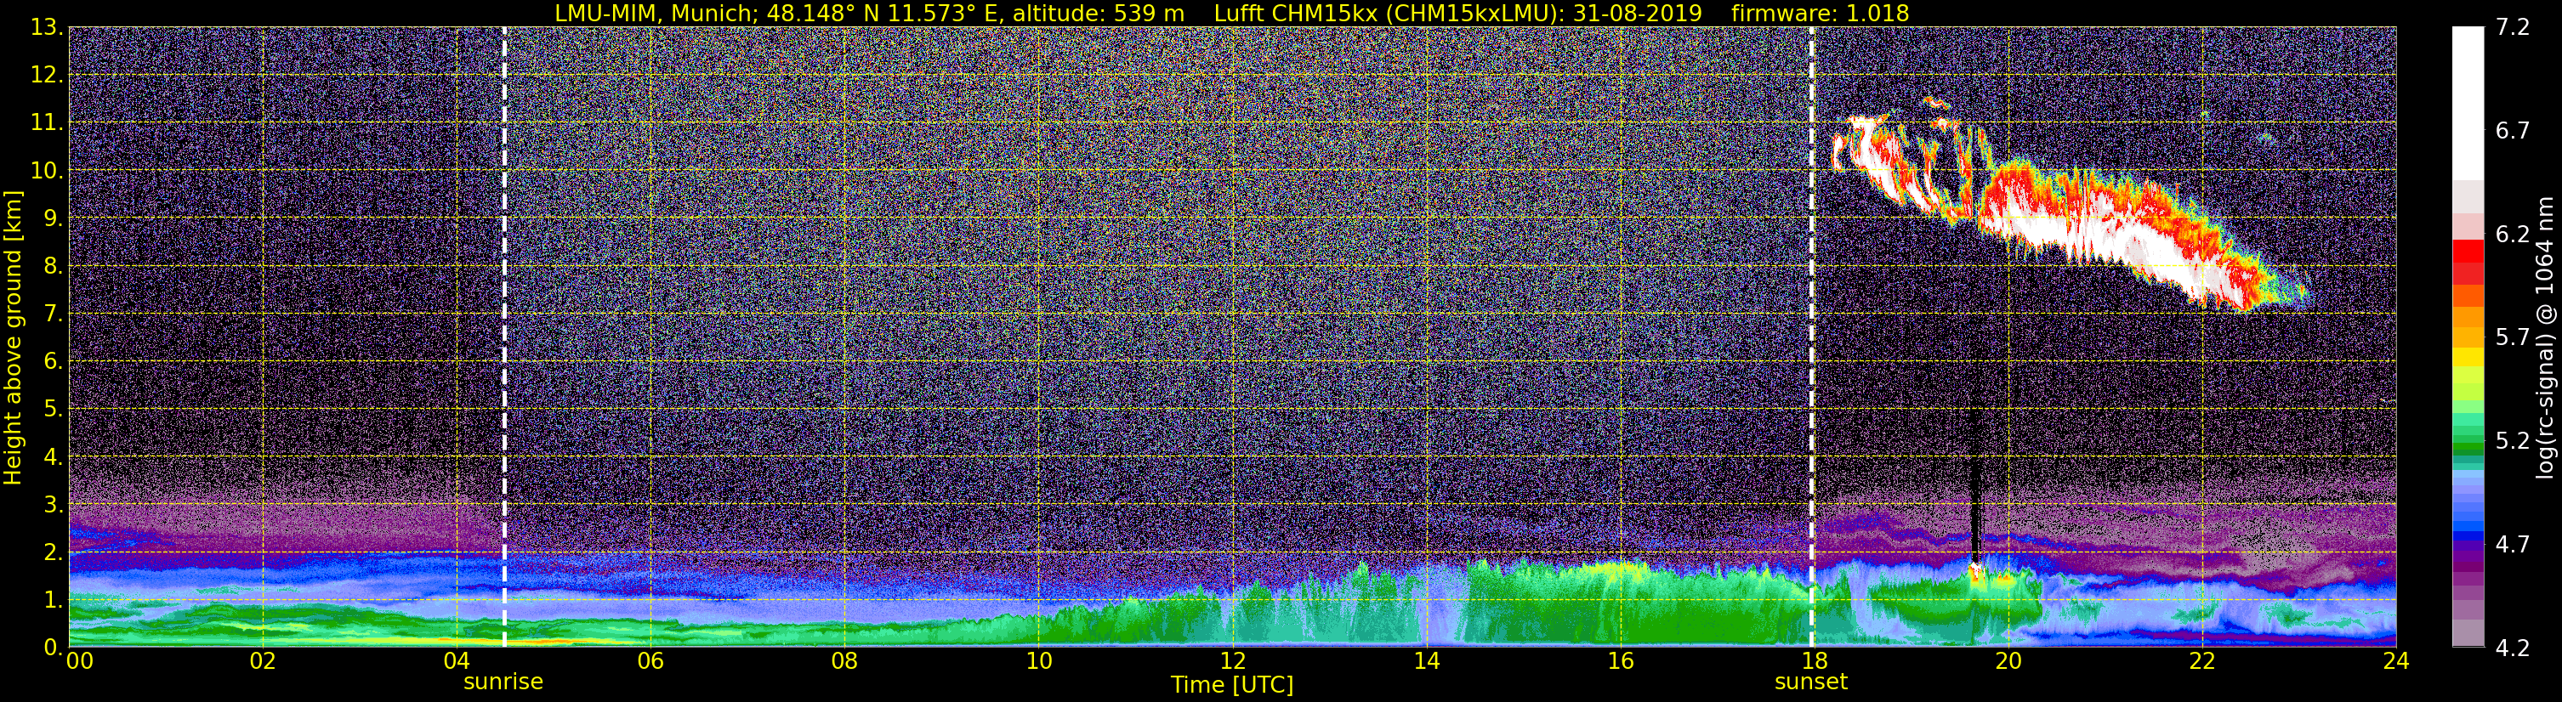
Task: Click the time axis tick label '14'
Action: [1426, 662]
